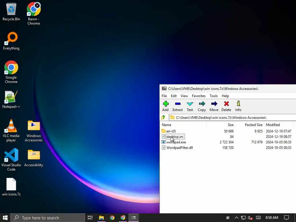Click the Google Chrome taskbar icon
The width and height of the screenshot is (296, 222).
(x=112, y=218)
